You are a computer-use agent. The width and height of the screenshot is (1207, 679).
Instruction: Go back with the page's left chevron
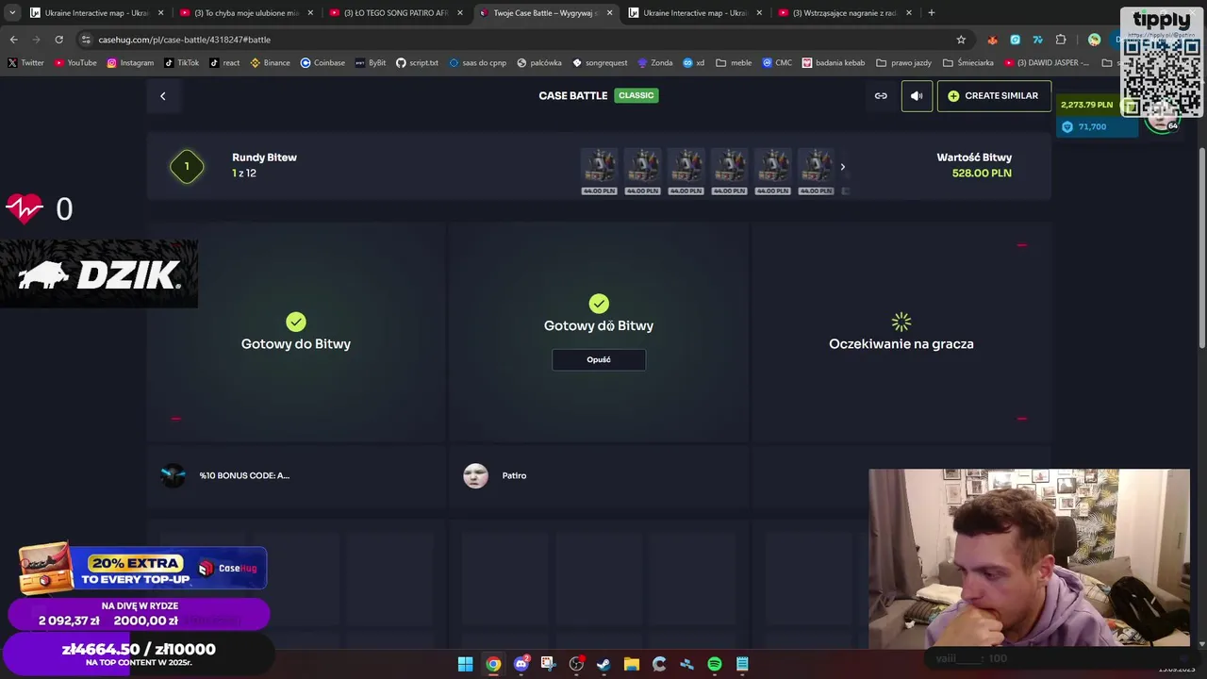coord(162,96)
